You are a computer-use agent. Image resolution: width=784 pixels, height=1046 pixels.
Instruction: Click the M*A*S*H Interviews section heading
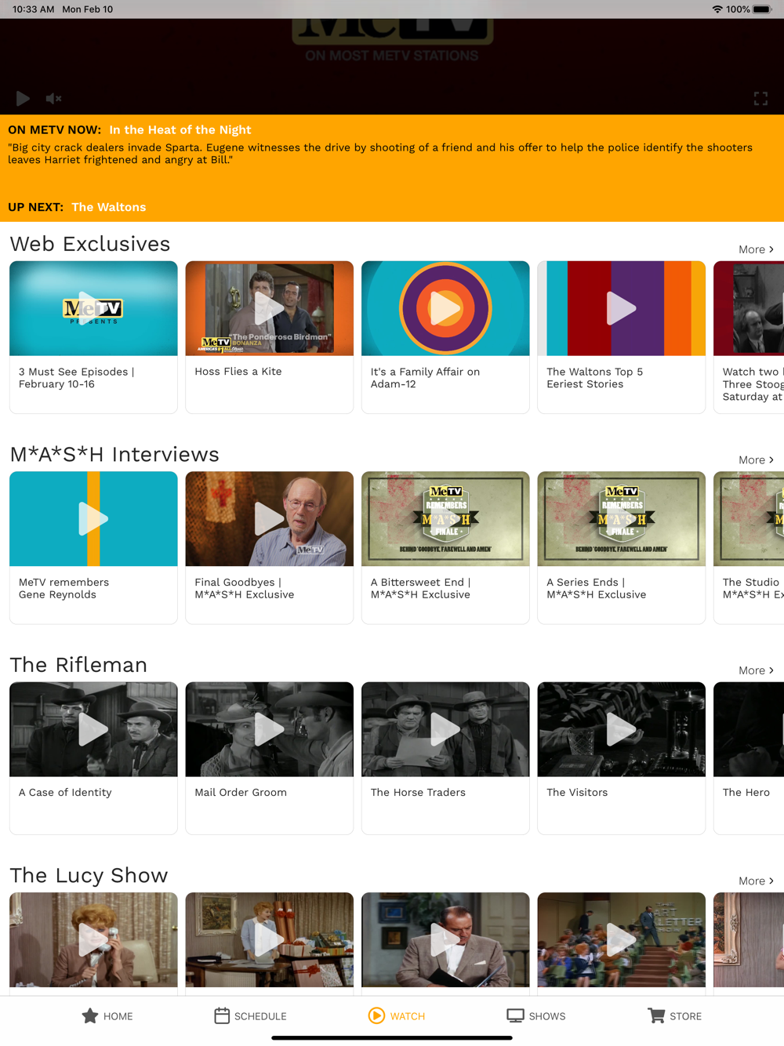(114, 454)
